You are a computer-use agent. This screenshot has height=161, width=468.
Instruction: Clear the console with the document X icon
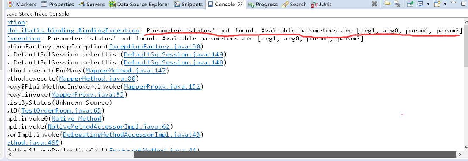396,4
